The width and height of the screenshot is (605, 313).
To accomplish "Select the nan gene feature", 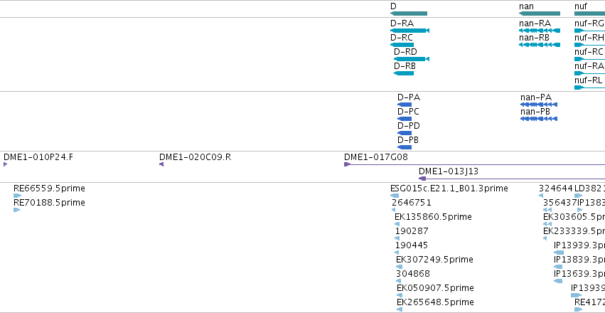I will [x=540, y=14].
